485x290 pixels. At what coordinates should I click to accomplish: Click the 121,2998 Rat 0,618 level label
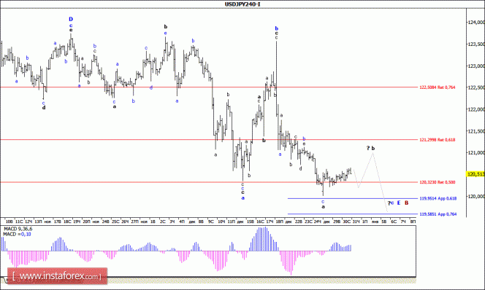point(437,140)
